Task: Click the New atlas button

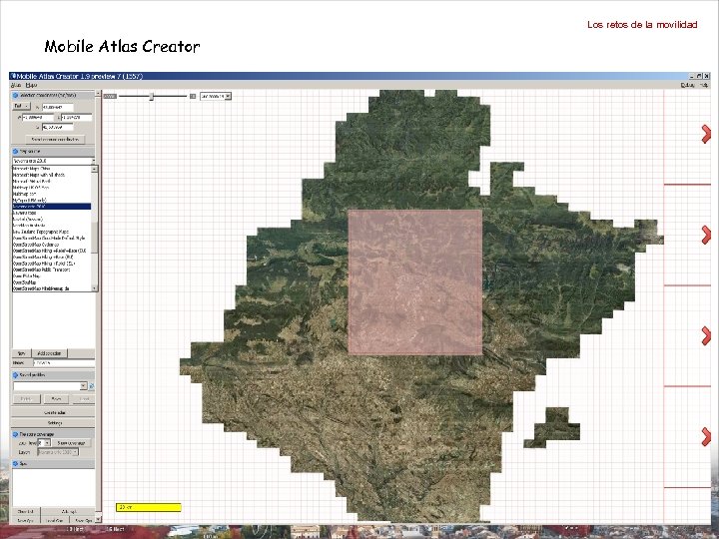Action: pos(21,353)
